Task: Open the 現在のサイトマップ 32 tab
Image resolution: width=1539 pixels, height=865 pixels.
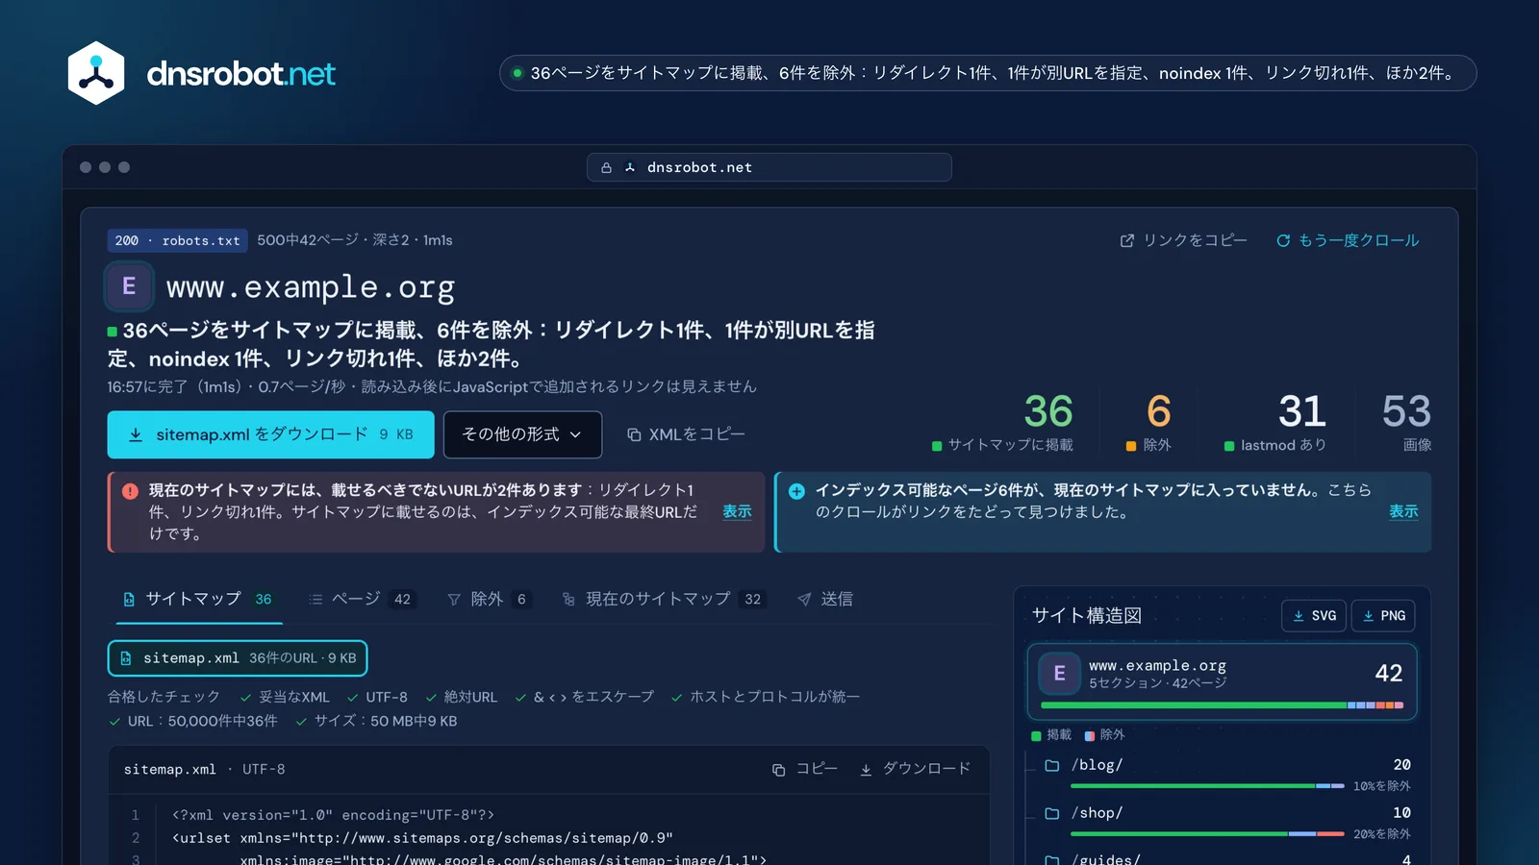Action: tap(664, 599)
